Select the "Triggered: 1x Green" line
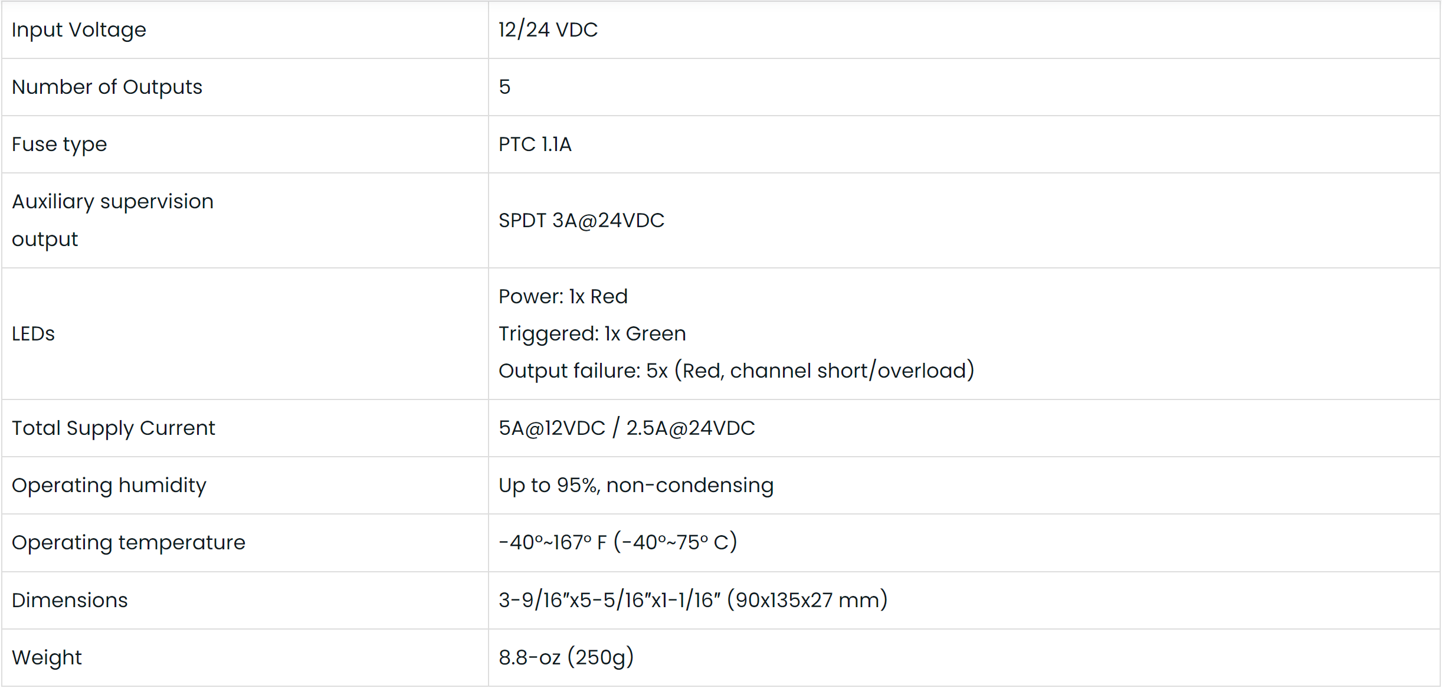Image resolution: width=1442 pixels, height=688 pixels. point(592,333)
